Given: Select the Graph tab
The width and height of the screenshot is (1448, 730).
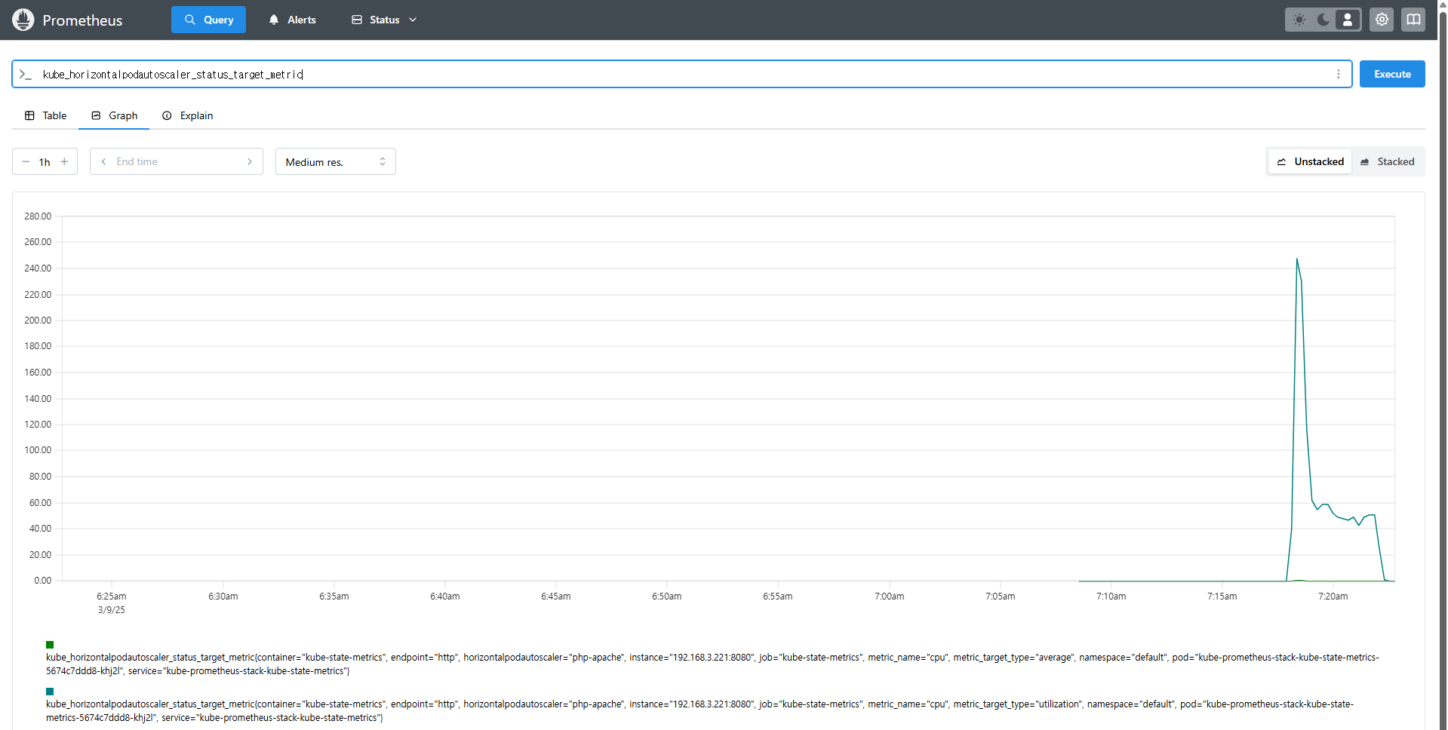Looking at the screenshot, I should coord(114,115).
